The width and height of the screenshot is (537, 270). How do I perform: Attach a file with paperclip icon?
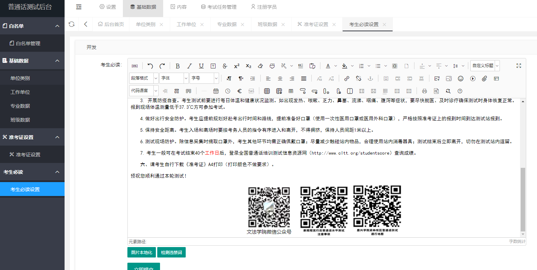pyautogui.click(x=484, y=79)
